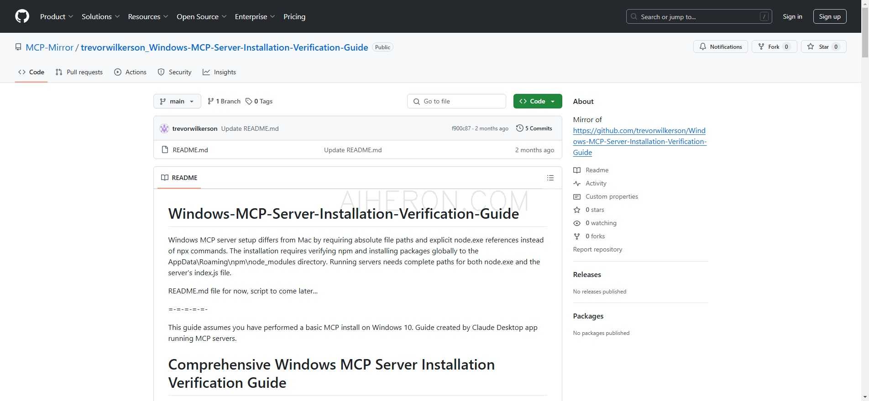Open the Enterprise dropdown
Image resolution: width=869 pixels, height=401 pixels.
coord(255,16)
